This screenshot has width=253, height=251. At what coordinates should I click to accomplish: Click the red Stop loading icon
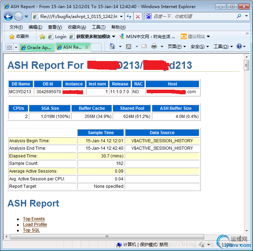[x=138, y=16]
